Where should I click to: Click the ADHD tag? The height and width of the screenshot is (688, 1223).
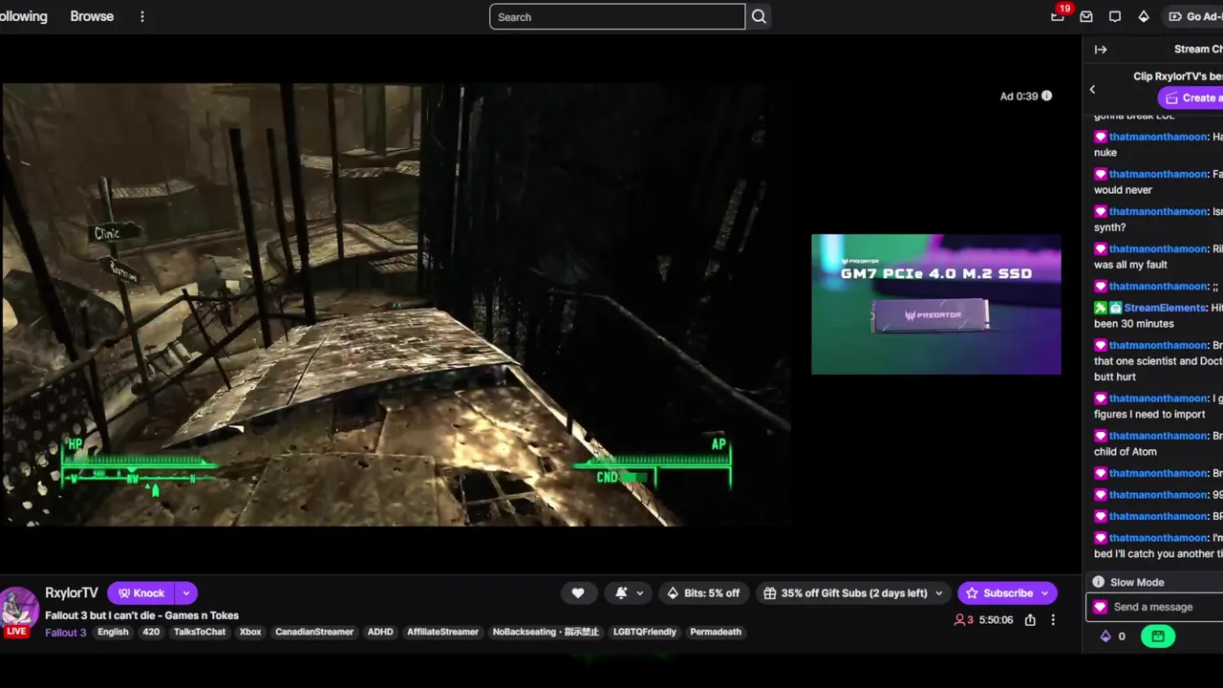click(380, 633)
